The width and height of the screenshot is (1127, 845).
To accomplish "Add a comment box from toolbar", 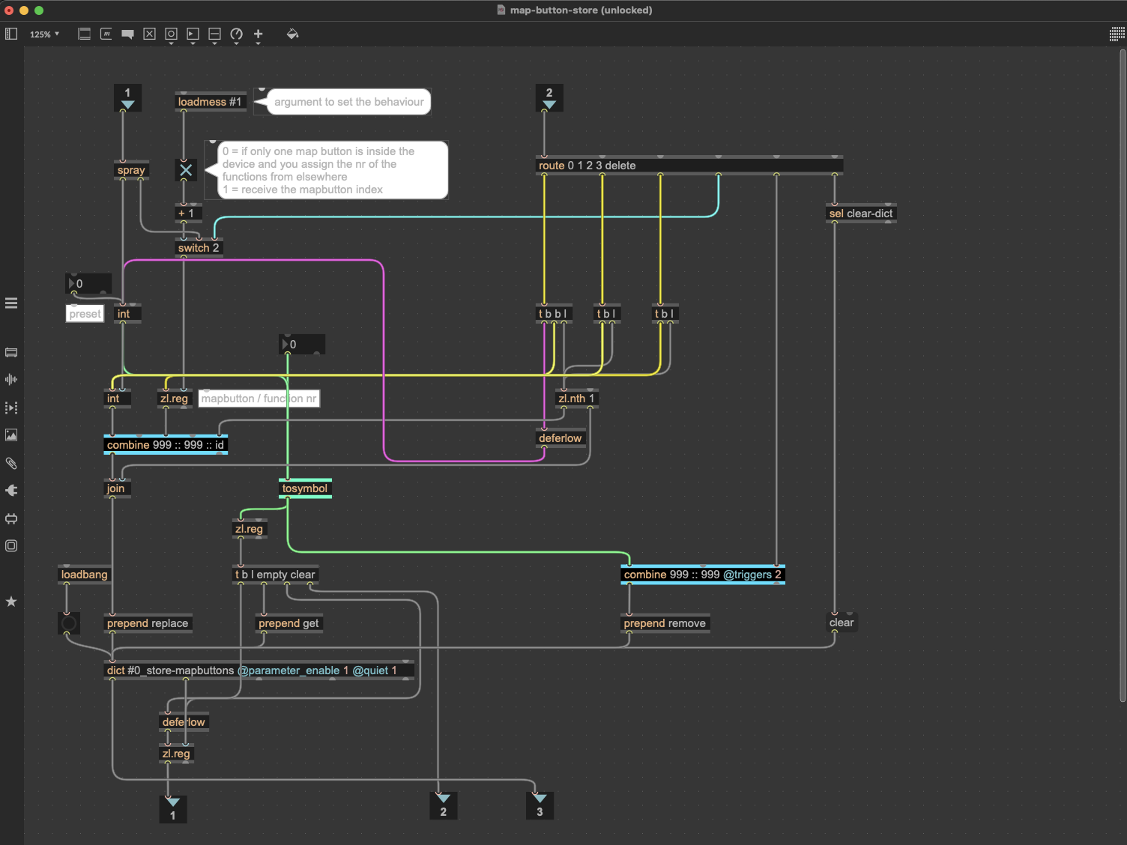I will pyautogui.click(x=127, y=34).
